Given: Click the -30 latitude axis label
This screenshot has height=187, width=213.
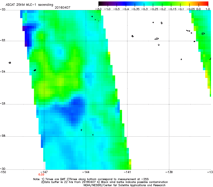Looking at the screenshot, I should coord(3,169).
